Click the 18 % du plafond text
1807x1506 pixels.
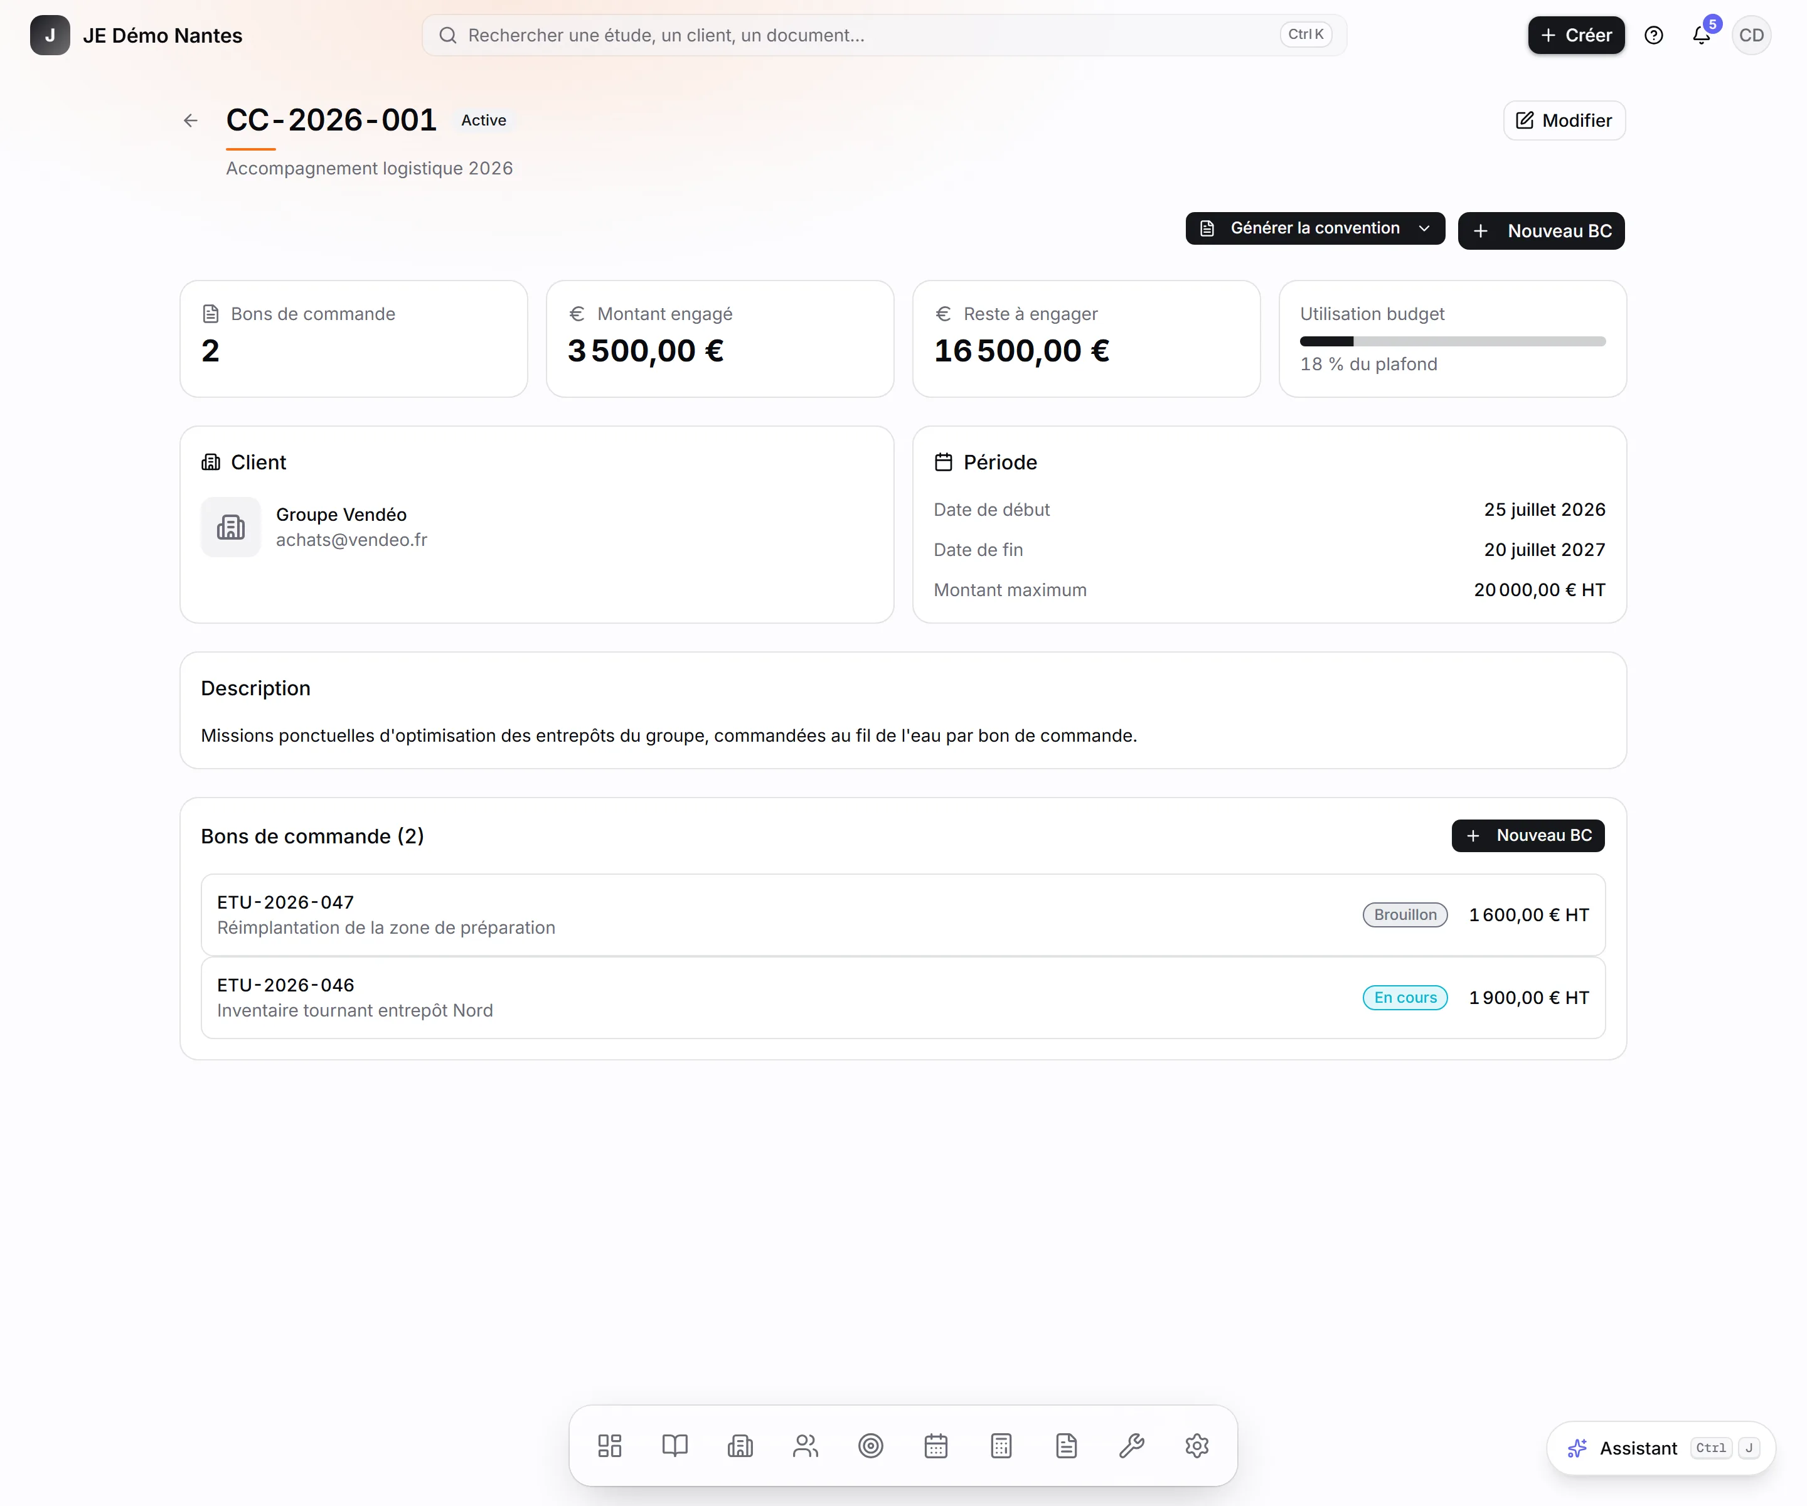coord(1368,364)
